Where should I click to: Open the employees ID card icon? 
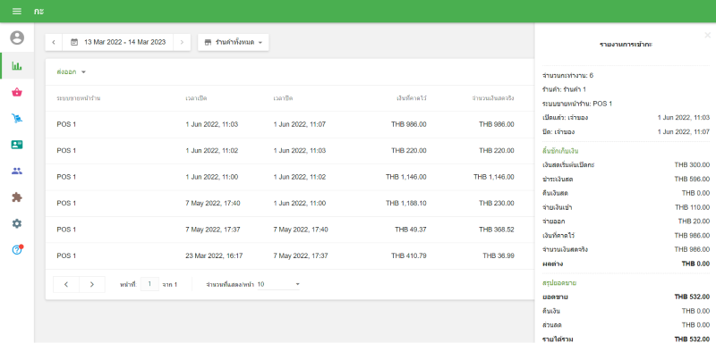click(17, 145)
